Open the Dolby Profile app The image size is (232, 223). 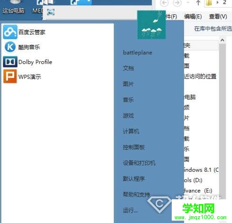(x=28, y=62)
